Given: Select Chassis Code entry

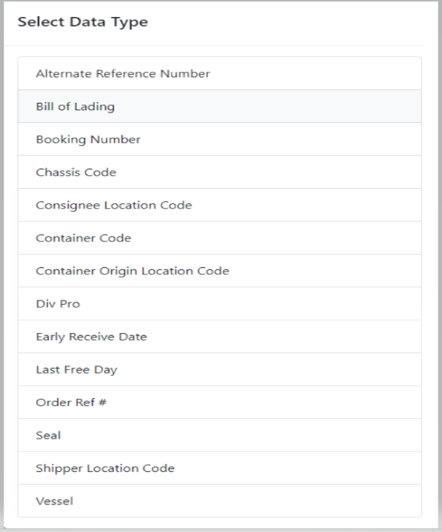Looking at the screenshot, I should (219, 172).
